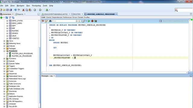Open the dropdown arrow beside New Connection plus
Image resolution: width=193 pixels, height=108 pixels.
[4, 18]
